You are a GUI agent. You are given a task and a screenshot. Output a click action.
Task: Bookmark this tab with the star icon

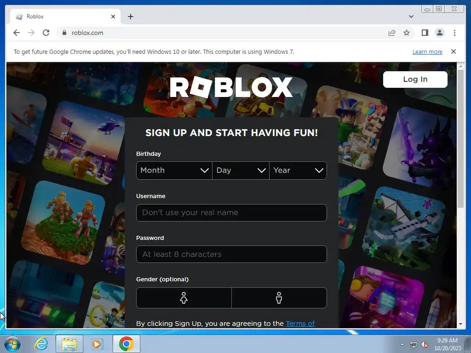[x=407, y=33]
